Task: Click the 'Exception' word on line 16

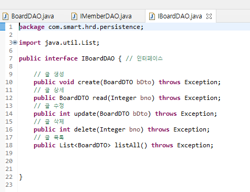Action: tap(190, 129)
